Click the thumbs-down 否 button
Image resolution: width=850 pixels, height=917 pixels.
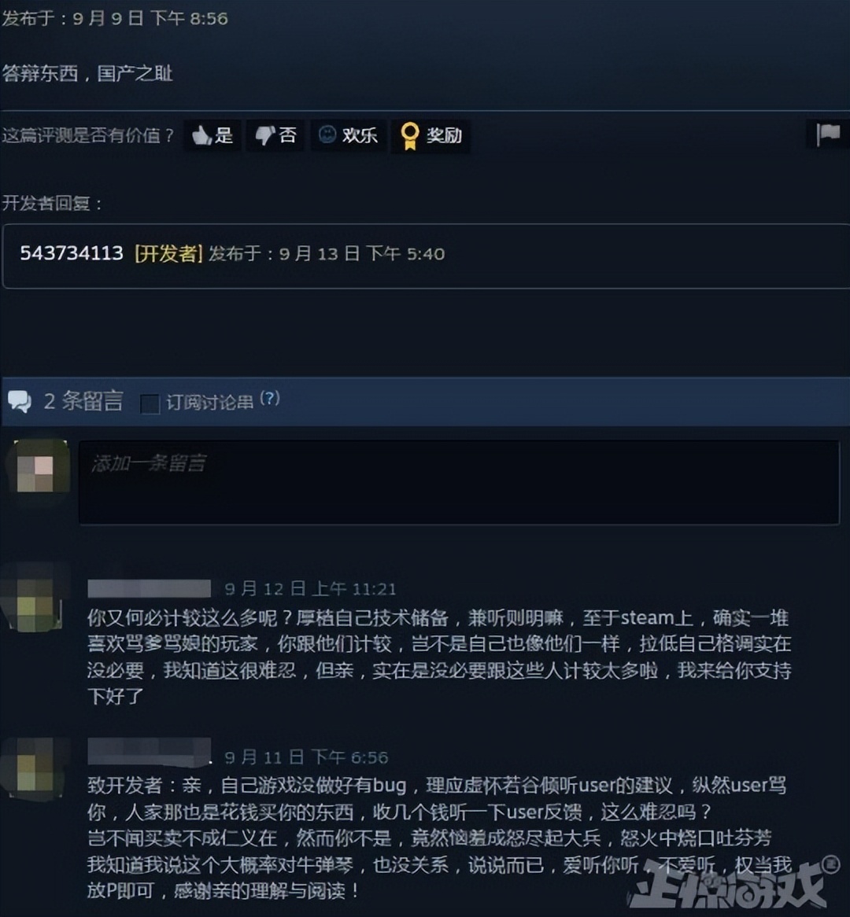tap(275, 135)
